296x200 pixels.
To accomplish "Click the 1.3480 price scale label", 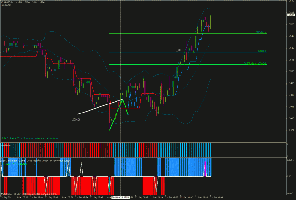I will click(290, 119).
